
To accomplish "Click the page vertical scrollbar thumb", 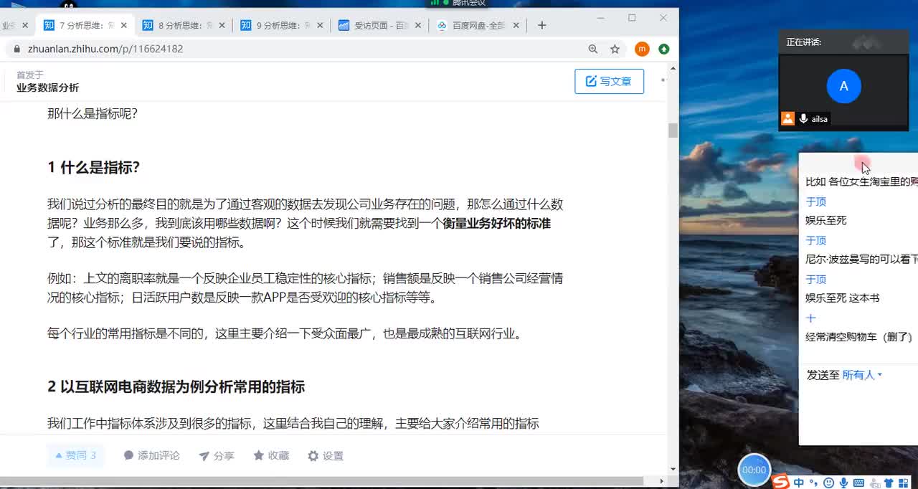I will (673, 130).
